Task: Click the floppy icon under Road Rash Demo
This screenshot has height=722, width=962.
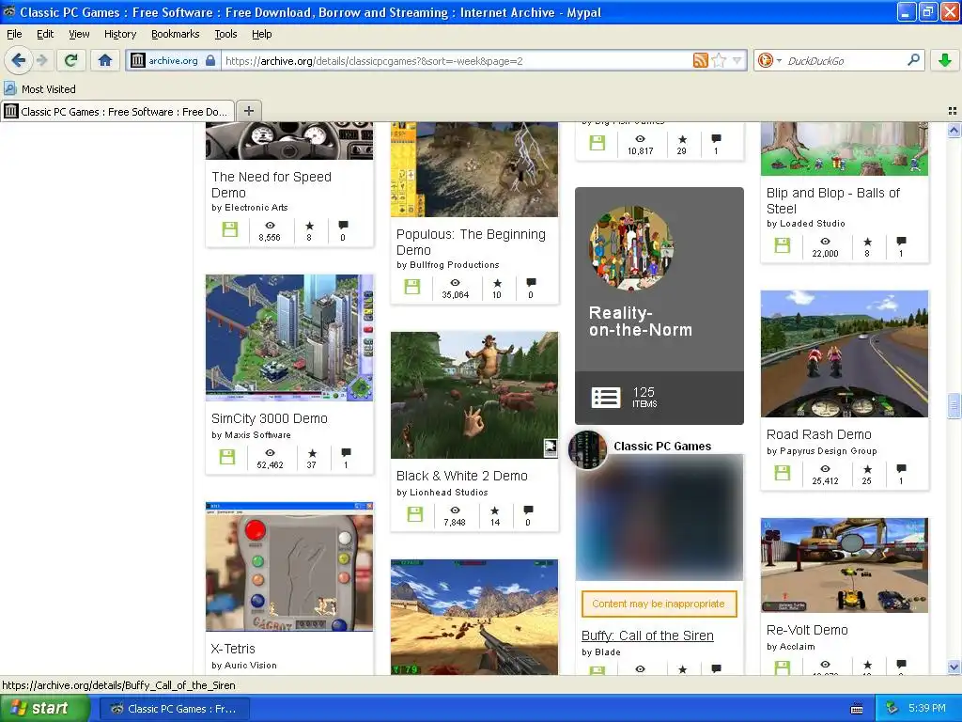Action: pyautogui.click(x=783, y=473)
